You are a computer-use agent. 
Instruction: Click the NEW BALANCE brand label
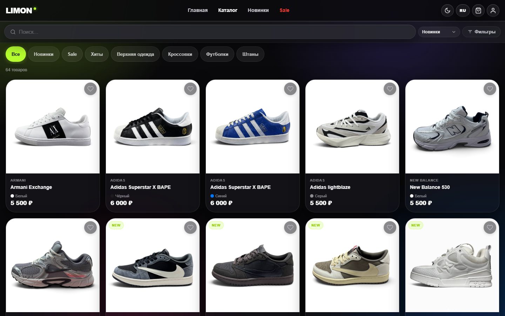[424, 180]
